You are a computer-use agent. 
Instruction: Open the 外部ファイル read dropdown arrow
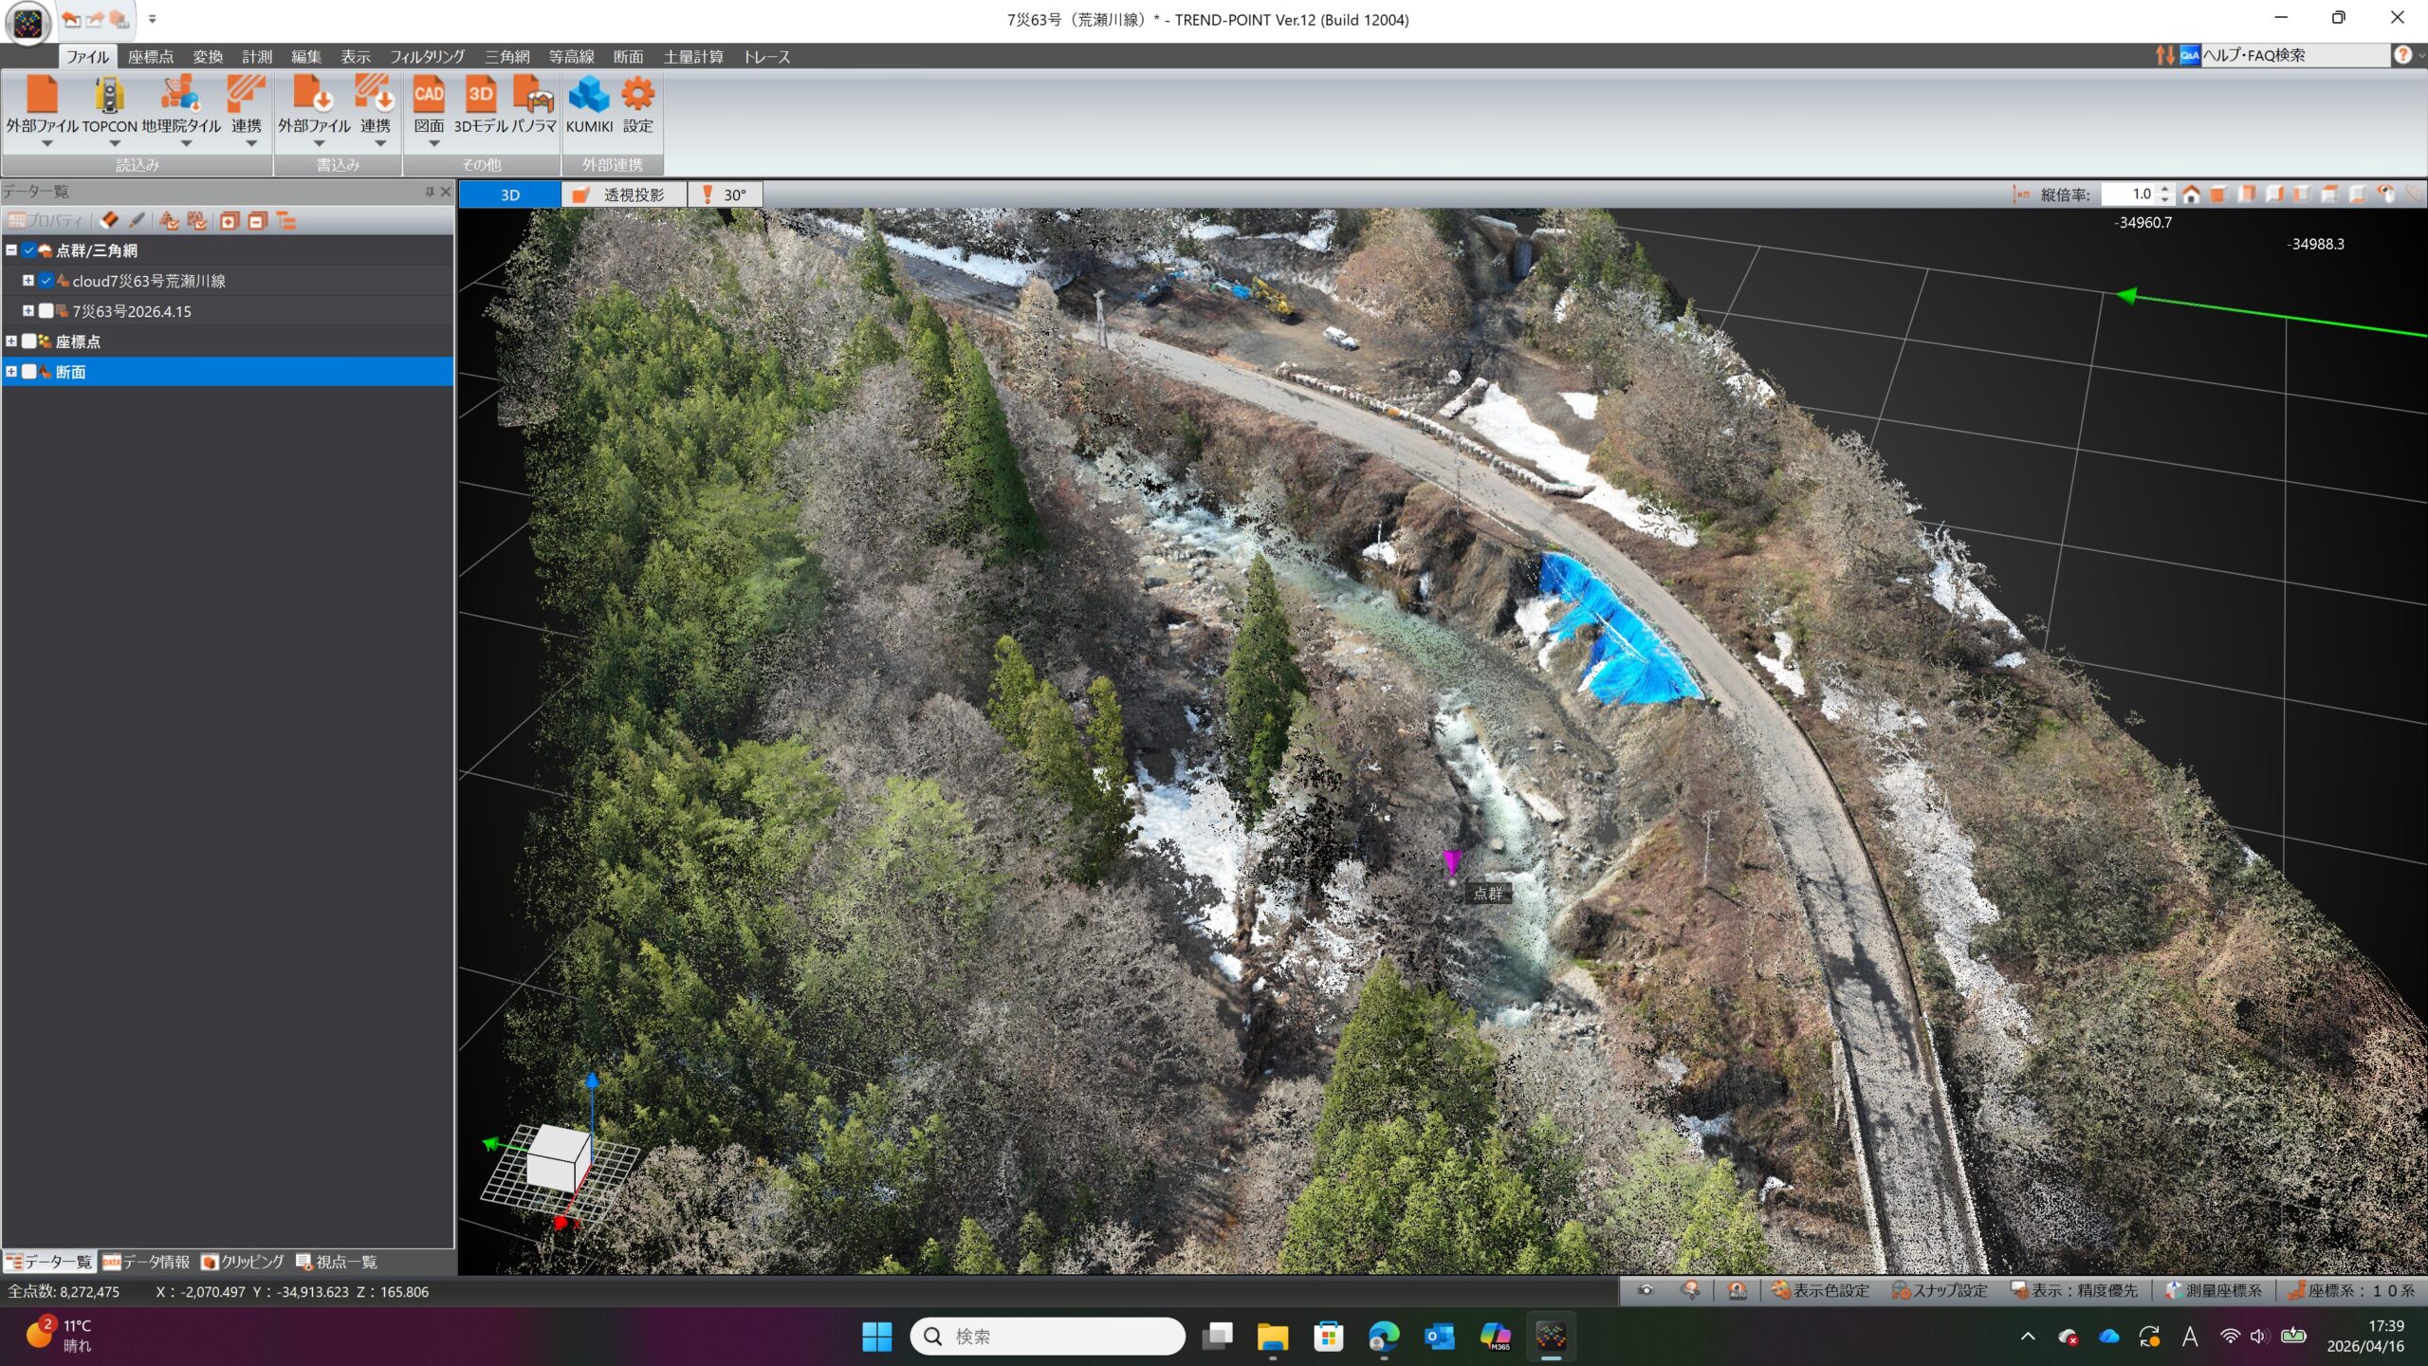tap(46, 144)
